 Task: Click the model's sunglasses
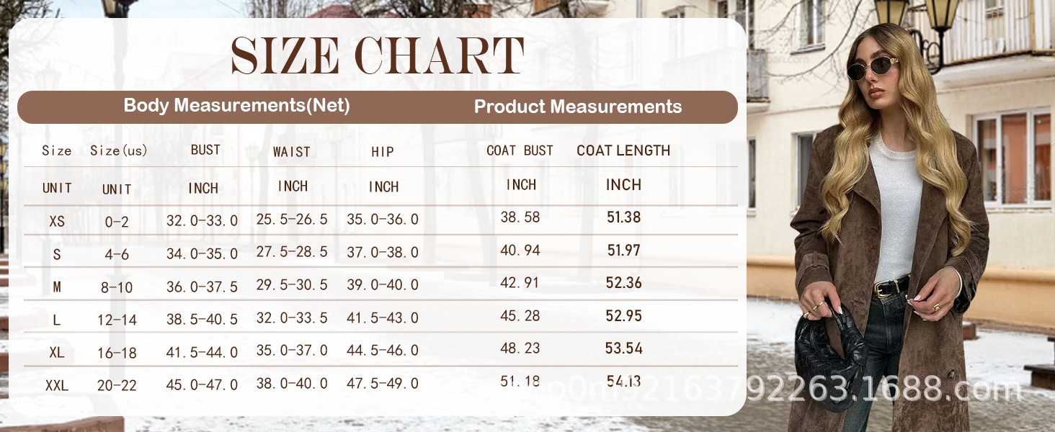coord(873,71)
